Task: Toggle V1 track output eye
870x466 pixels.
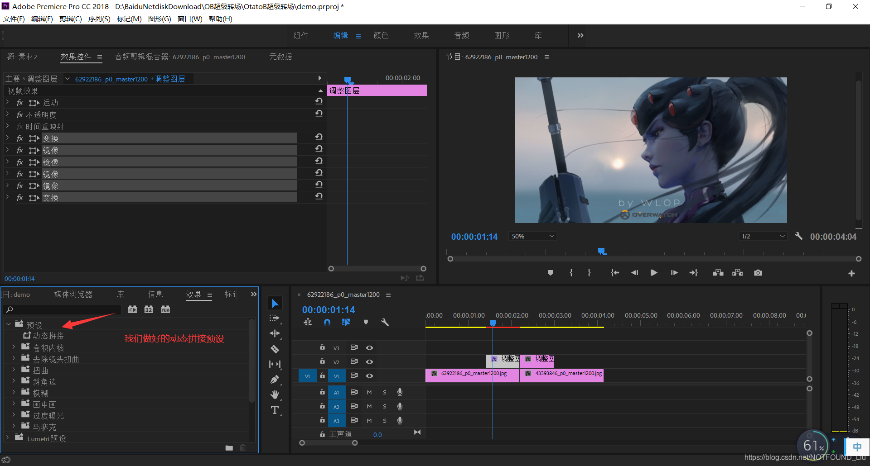Action: (x=370, y=376)
